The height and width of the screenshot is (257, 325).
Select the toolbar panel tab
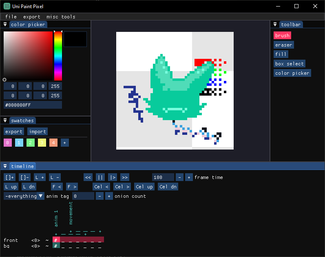pos(291,25)
